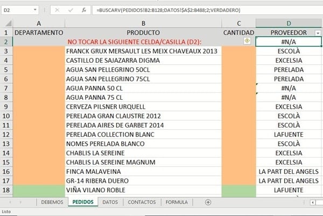Select AGUA SAN PELLEGRINO 50CL cell
Viewport: 323px width, 216px height.
point(143,70)
